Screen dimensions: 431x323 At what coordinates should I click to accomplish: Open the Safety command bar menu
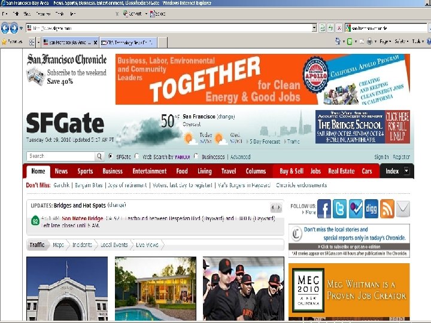401,41
